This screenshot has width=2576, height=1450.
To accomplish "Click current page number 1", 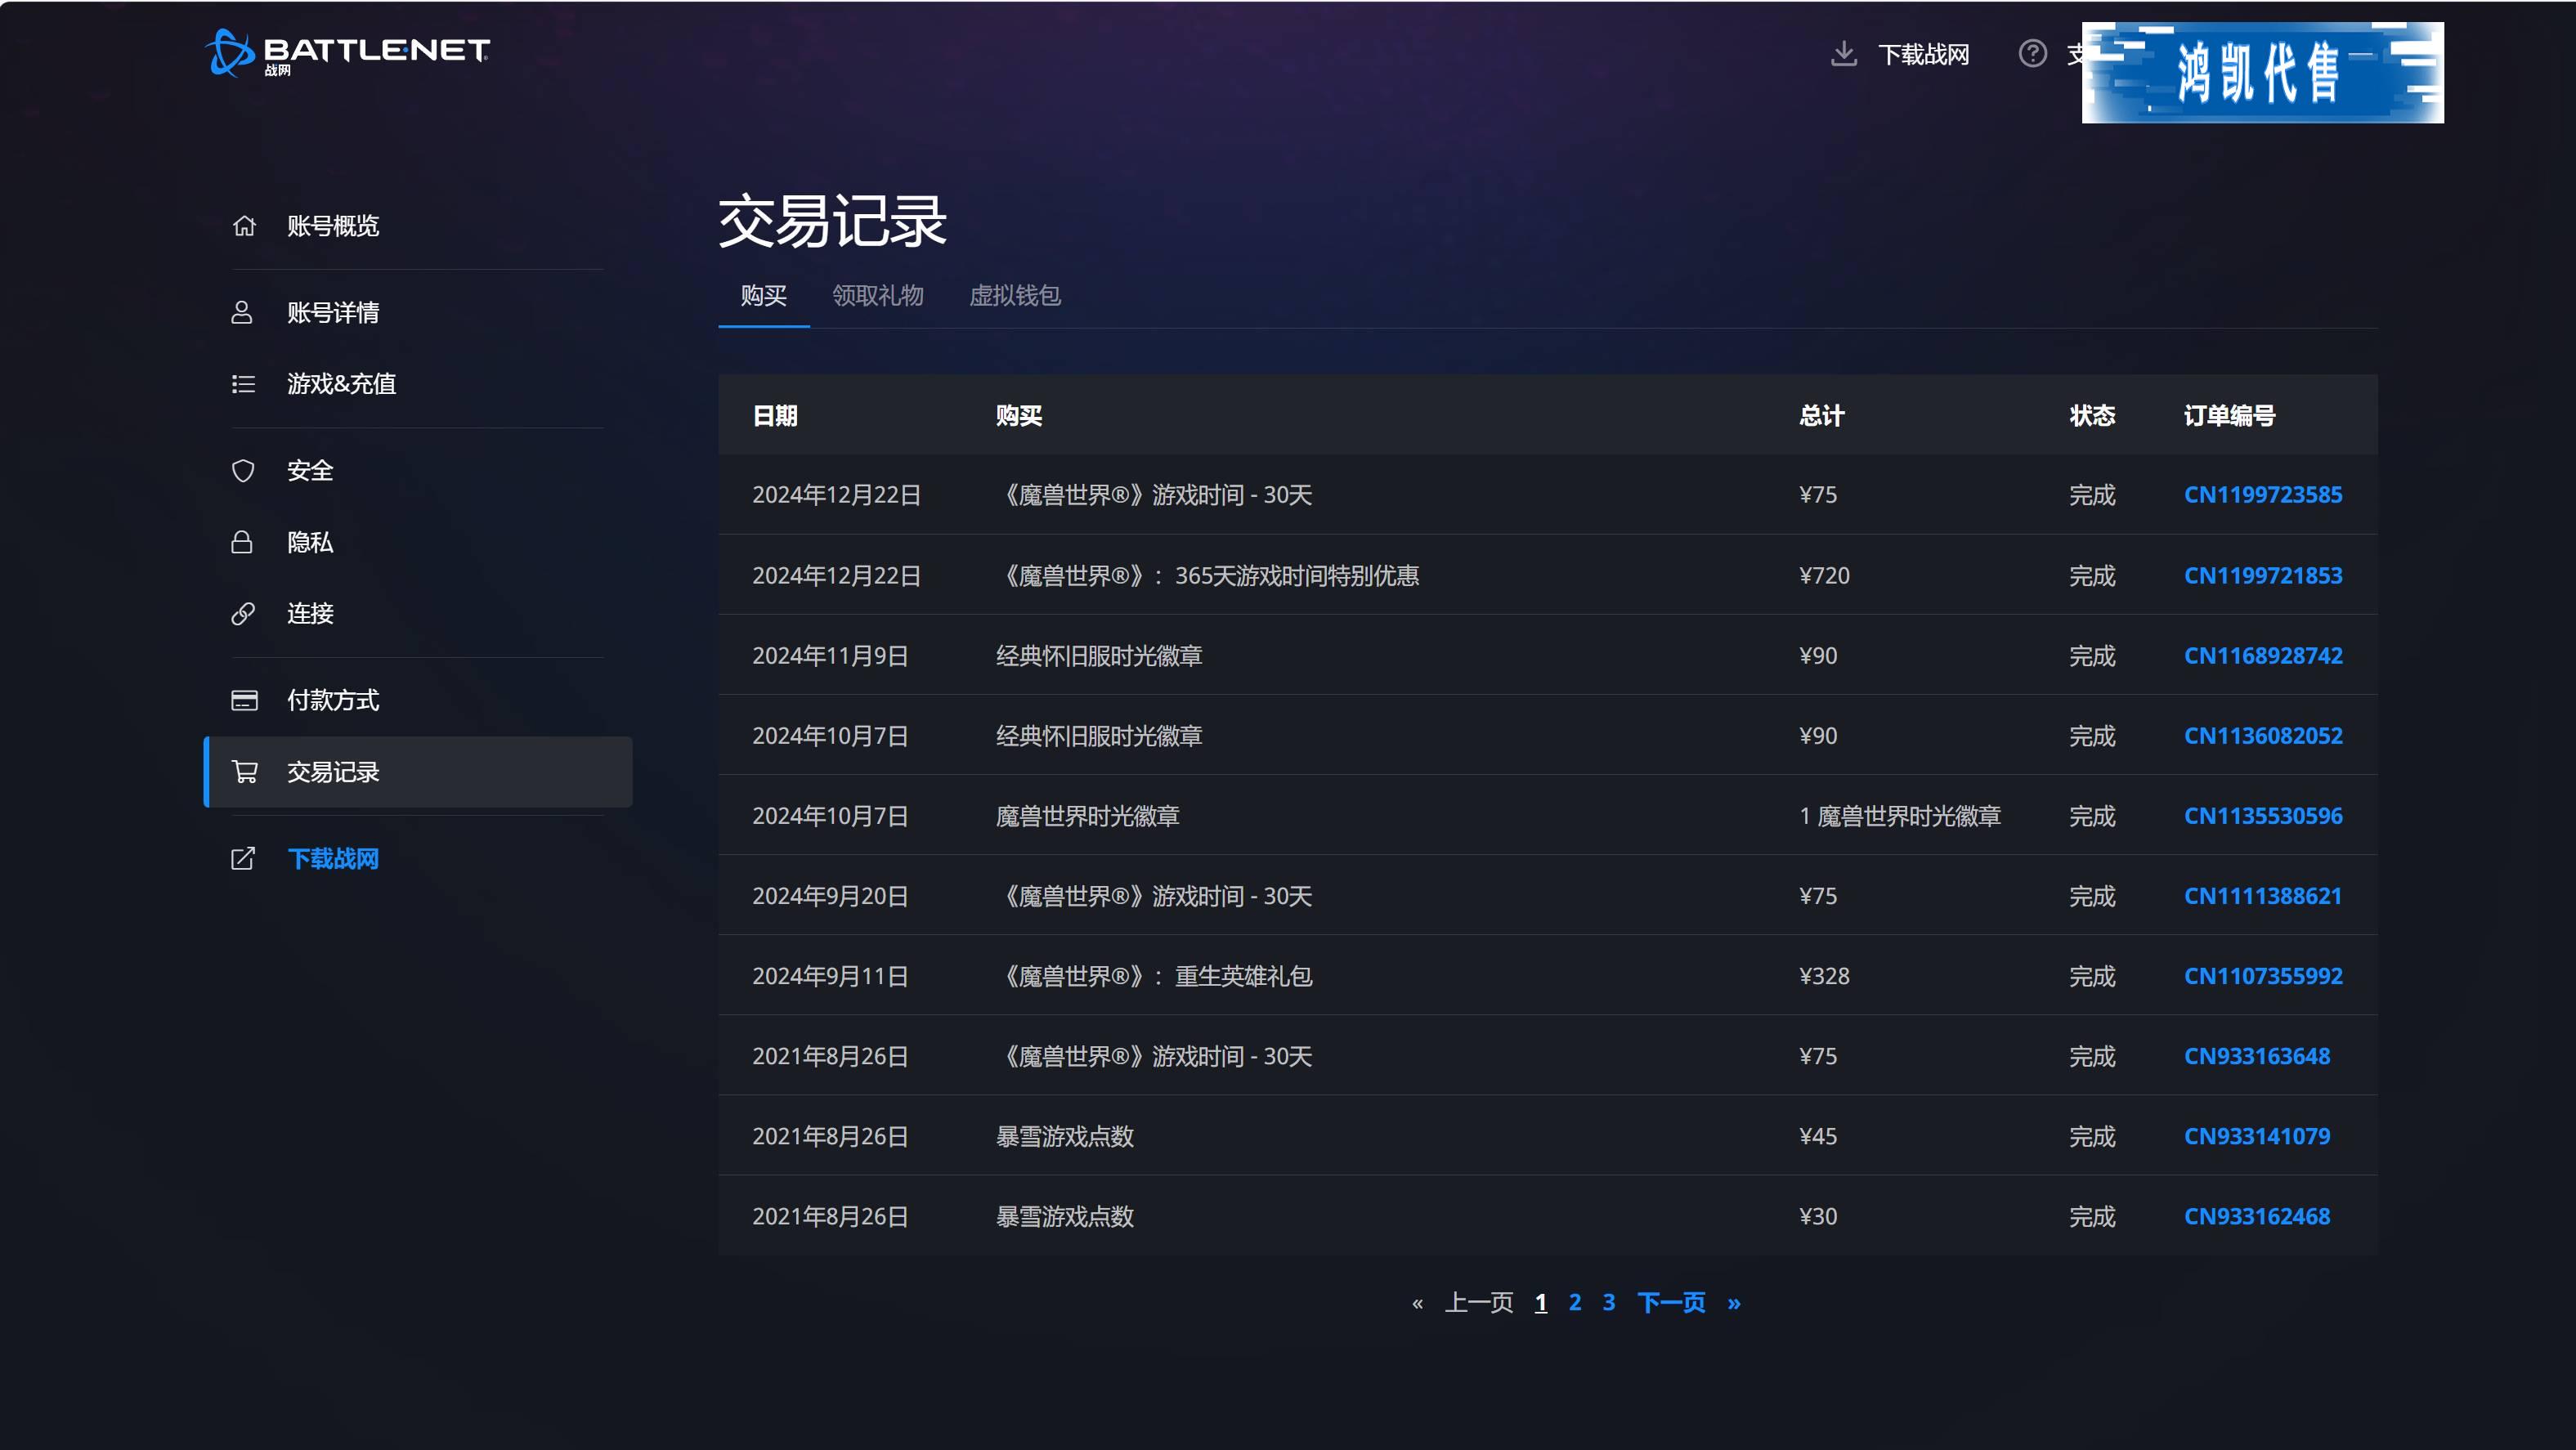I will click(x=1541, y=1302).
